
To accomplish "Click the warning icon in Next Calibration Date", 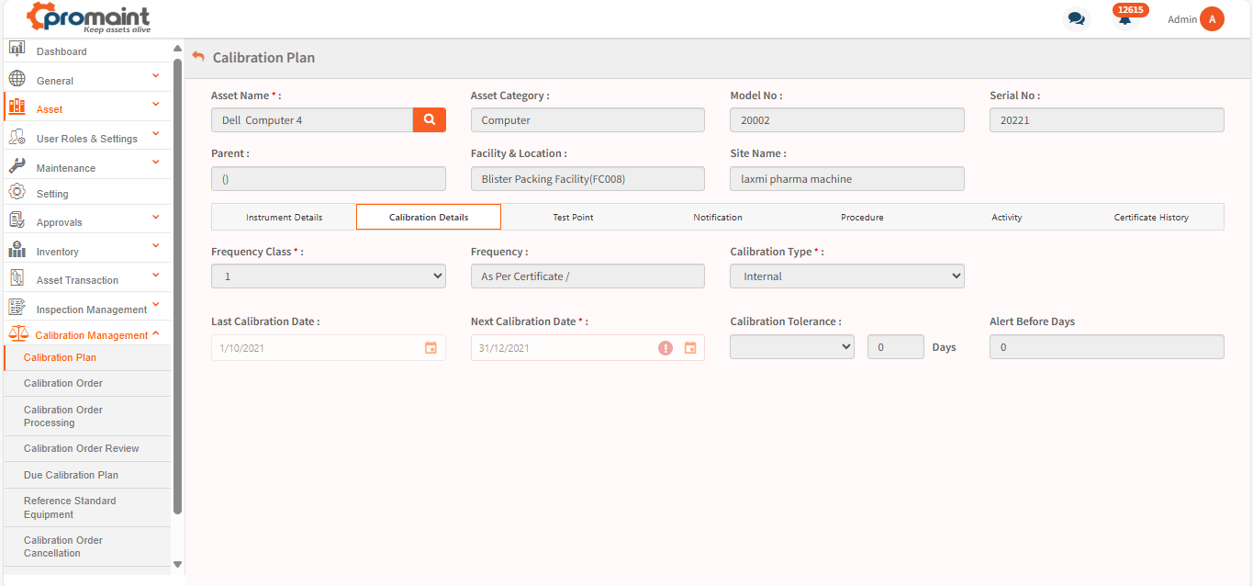I will tap(666, 348).
